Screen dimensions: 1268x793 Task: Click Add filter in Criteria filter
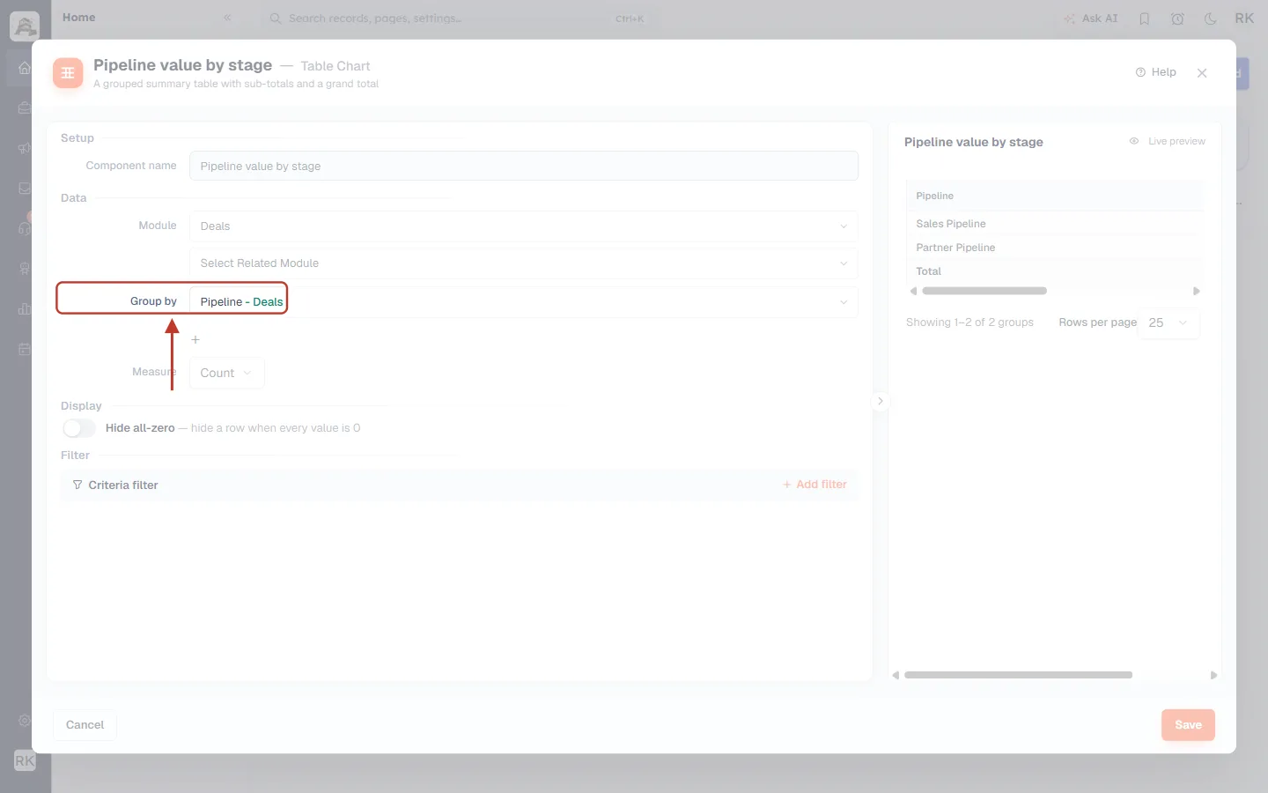815,485
